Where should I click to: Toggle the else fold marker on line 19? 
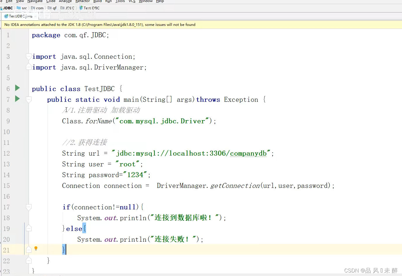pyautogui.click(x=29, y=228)
